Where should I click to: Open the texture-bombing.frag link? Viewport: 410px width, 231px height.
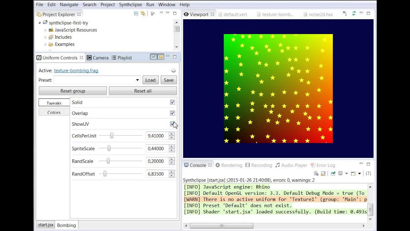[x=76, y=71]
